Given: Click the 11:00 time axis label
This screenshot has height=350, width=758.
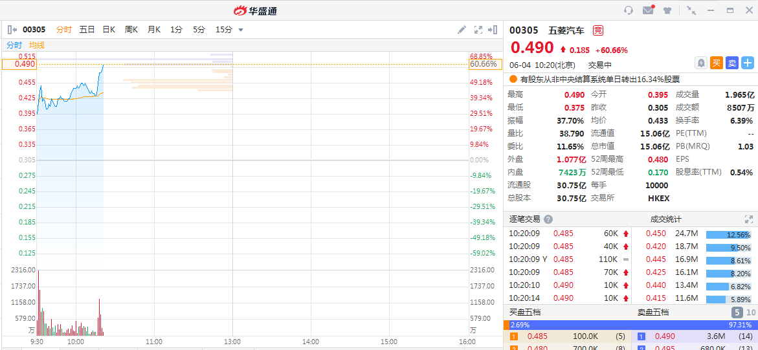Looking at the screenshot, I should pos(153,342).
